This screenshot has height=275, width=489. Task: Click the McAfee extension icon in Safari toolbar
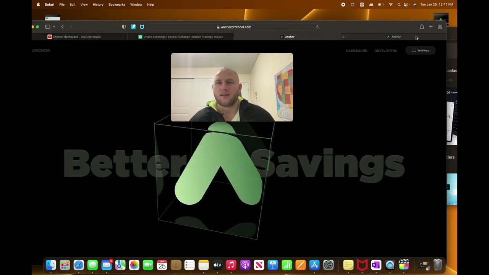(142, 27)
